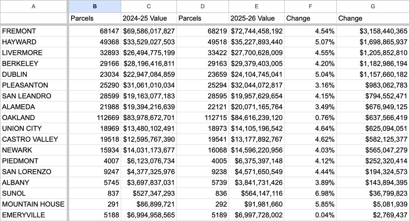Click cell showing $83,978,672,701

149,118
